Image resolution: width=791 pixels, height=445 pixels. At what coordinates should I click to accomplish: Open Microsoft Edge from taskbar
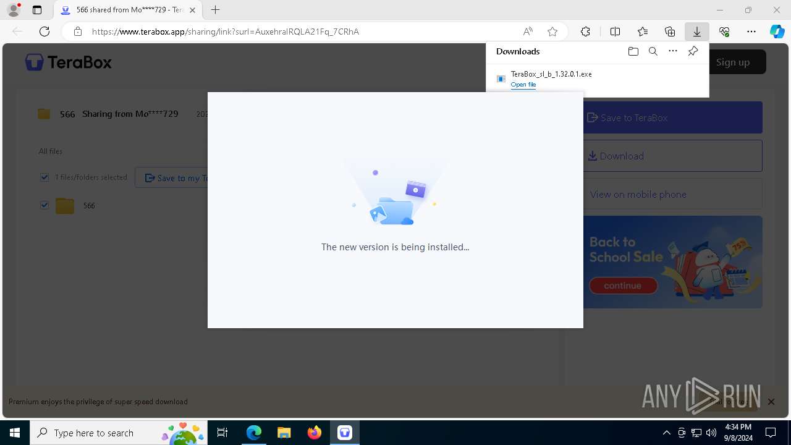pyautogui.click(x=254, y=433)
